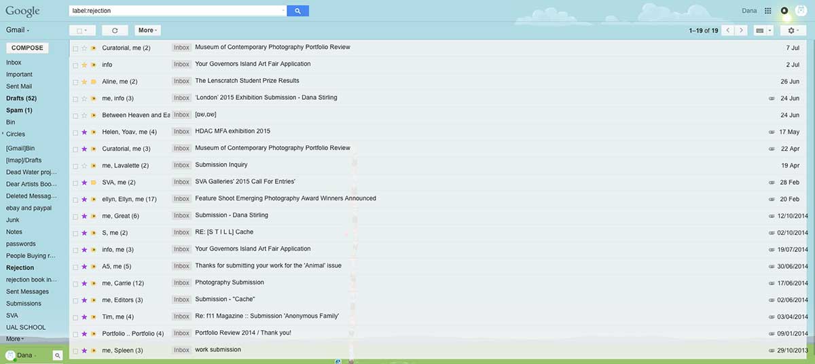Screen dimensions: 815x364
Task: Select checkbox for Submission - Dana Stirling email
Action: click(75, 217)
